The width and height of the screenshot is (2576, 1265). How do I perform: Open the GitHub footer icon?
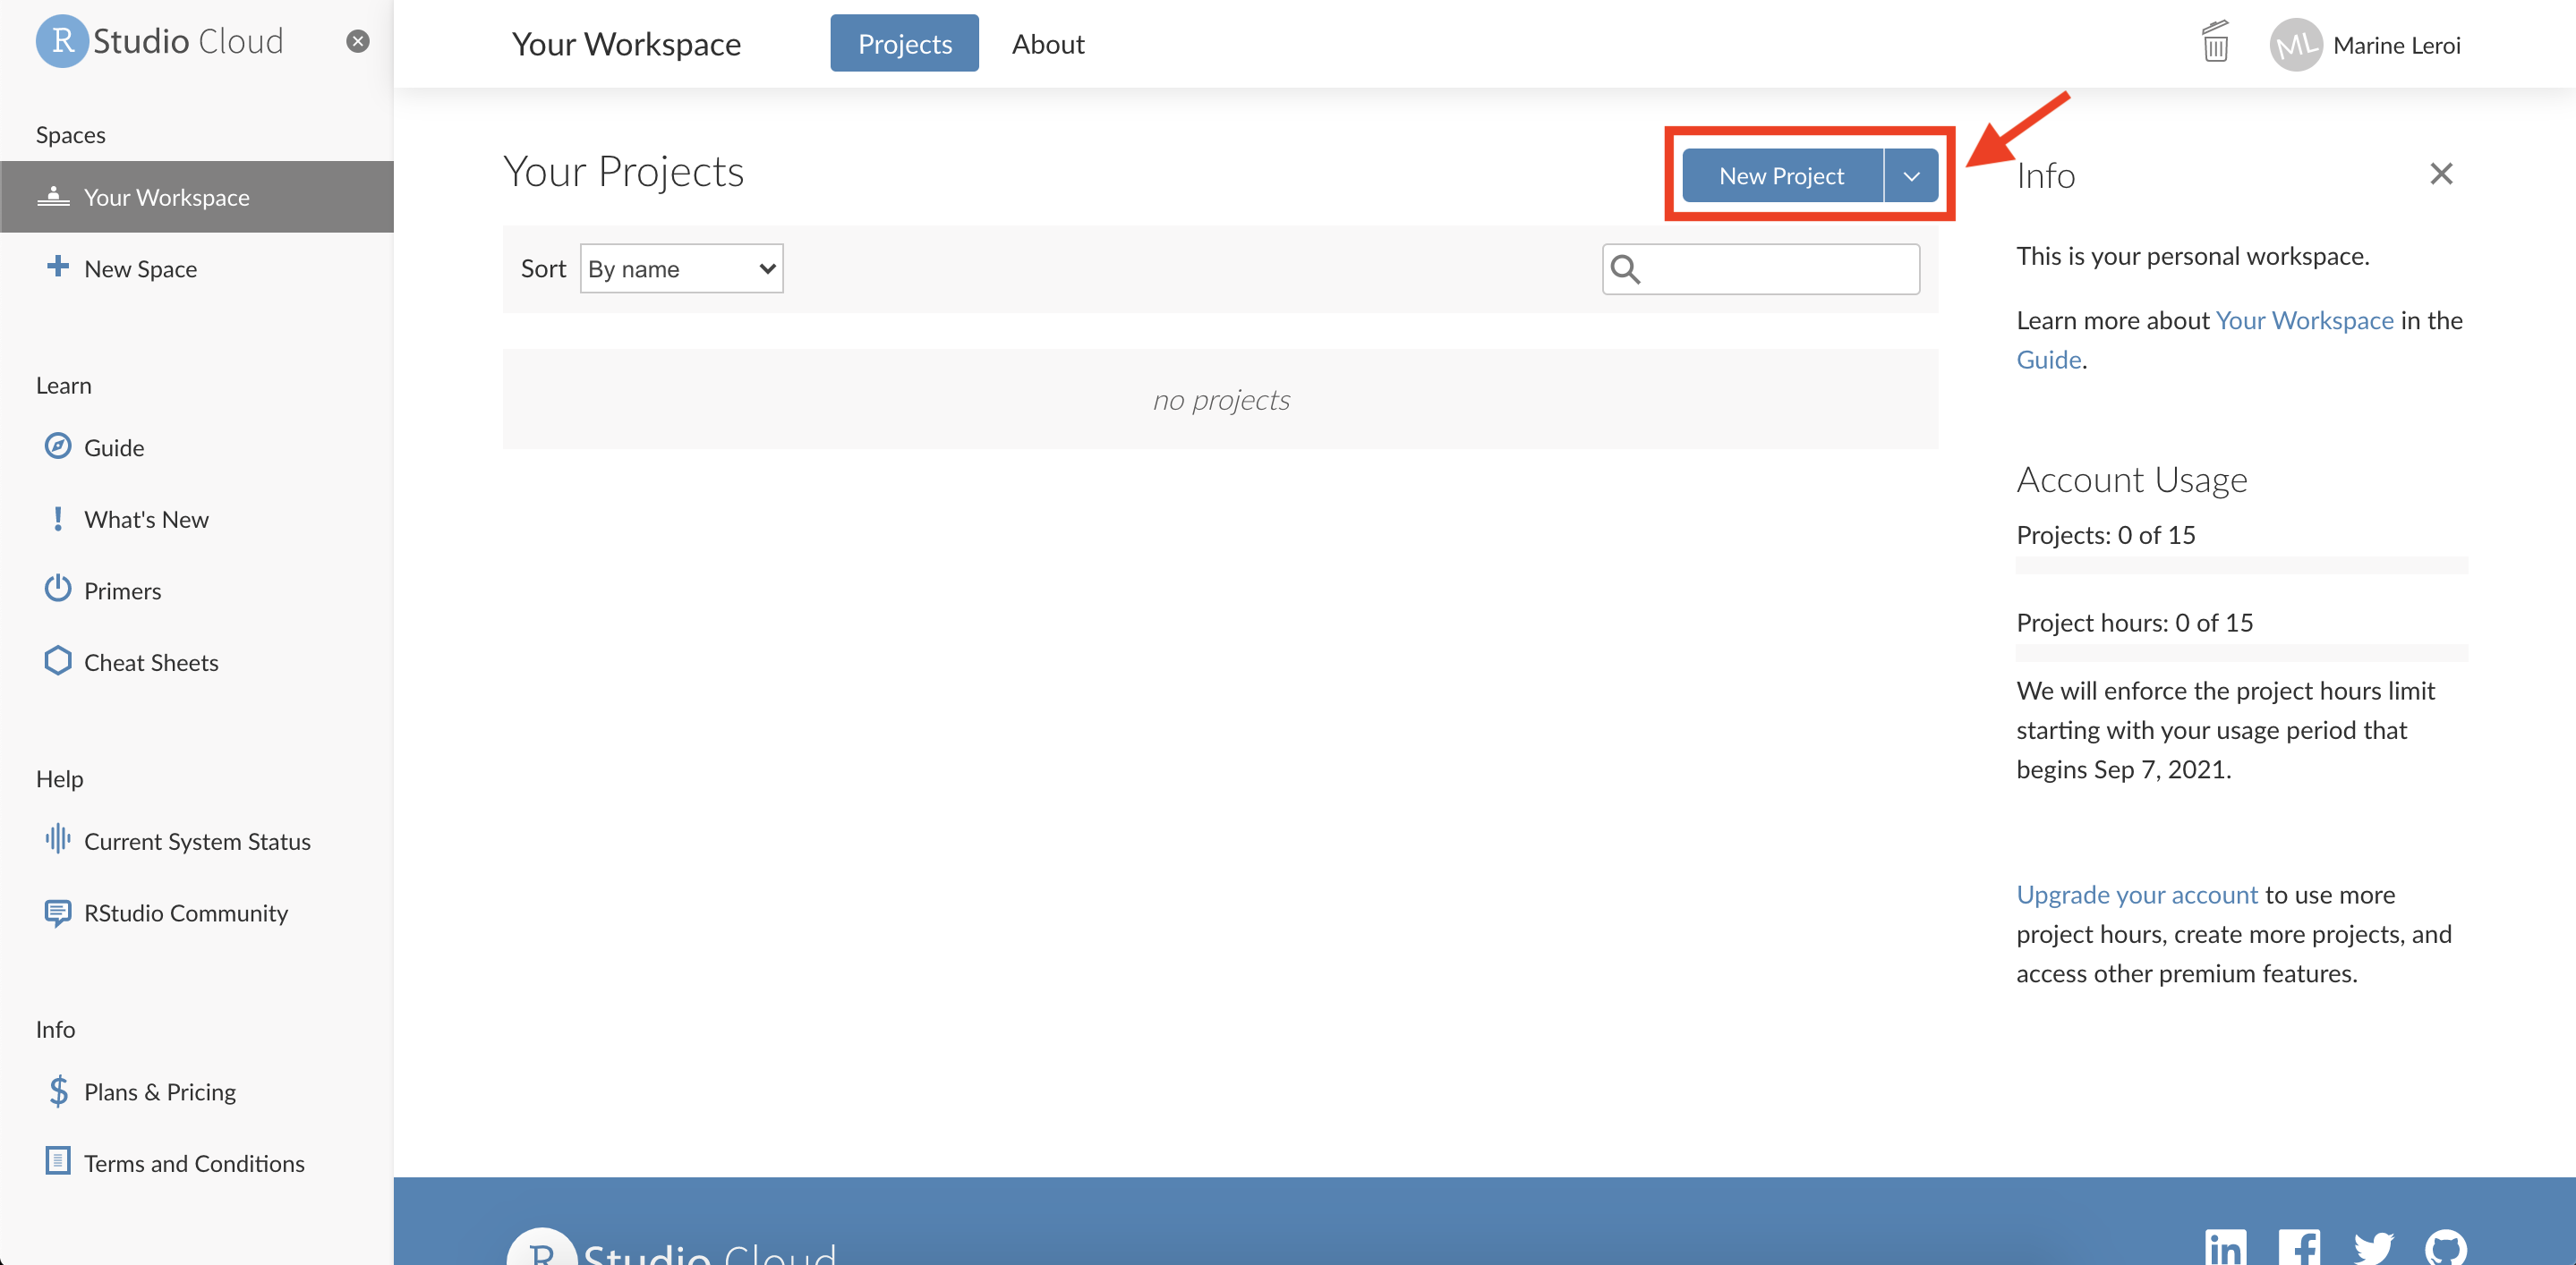(2446, 1248)
